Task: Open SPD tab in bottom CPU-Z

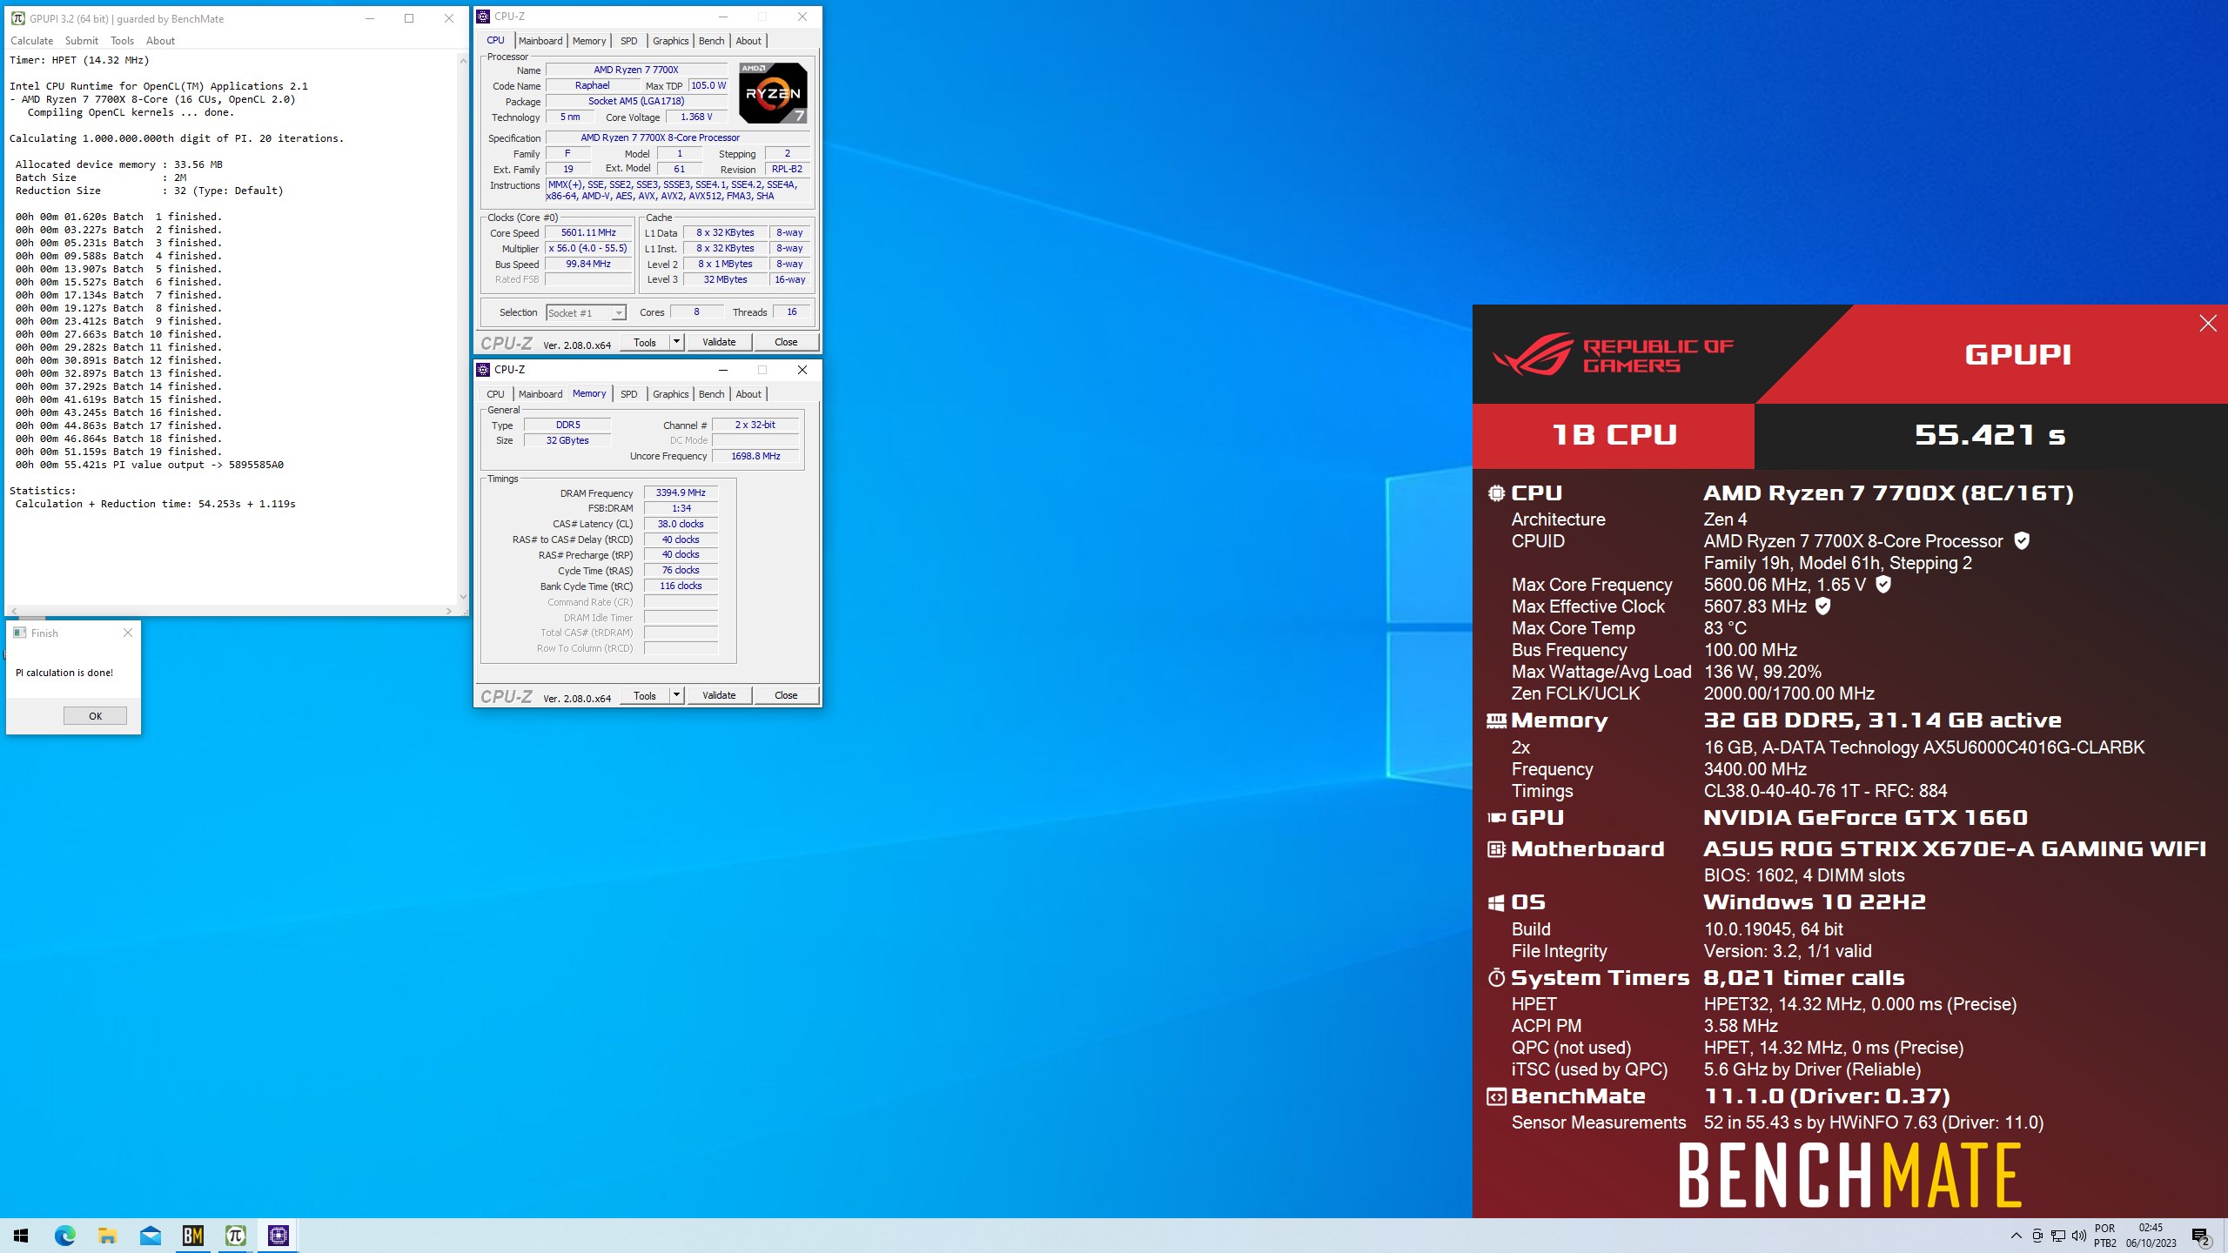Action: 628,394
